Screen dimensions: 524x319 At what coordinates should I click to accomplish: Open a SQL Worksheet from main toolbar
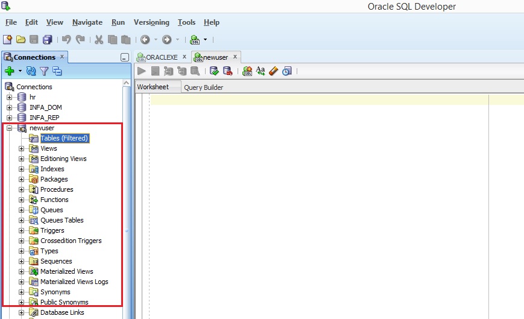point(195,39)
